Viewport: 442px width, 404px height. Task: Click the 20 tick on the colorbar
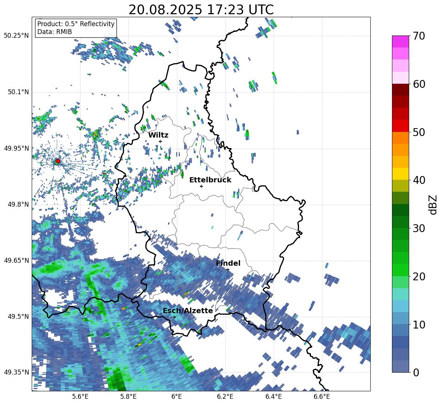(418, 276)
